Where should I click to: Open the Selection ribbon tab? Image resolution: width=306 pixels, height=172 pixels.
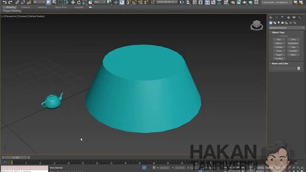click(x=43, y=7)
